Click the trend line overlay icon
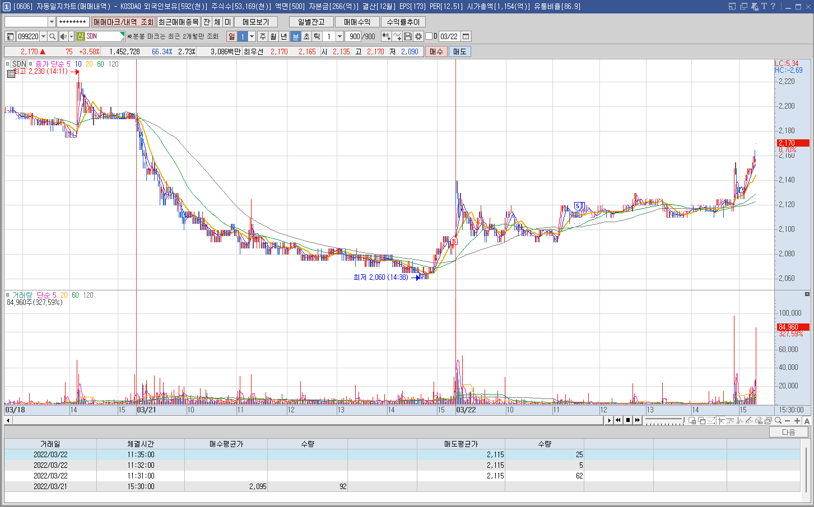The height and width of the screenshot is (507, 814). coord(749,420)
